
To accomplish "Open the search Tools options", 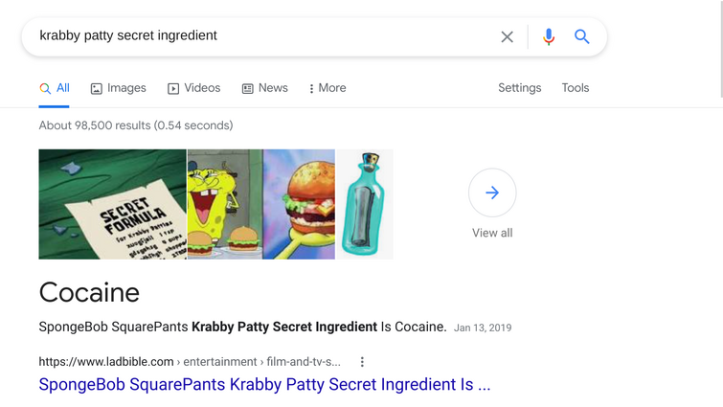I will click(x=576, y=88).
